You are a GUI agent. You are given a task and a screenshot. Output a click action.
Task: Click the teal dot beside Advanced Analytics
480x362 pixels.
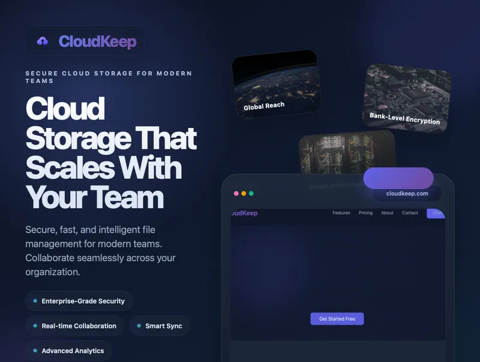35,351
